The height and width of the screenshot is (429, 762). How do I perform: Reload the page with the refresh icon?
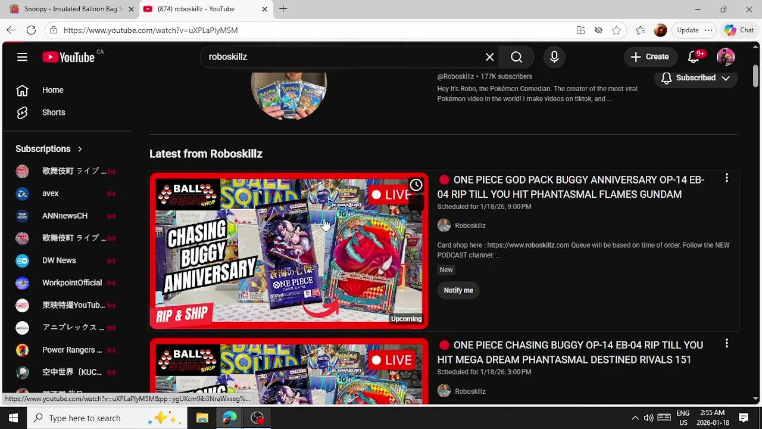[x=31, y=30]
